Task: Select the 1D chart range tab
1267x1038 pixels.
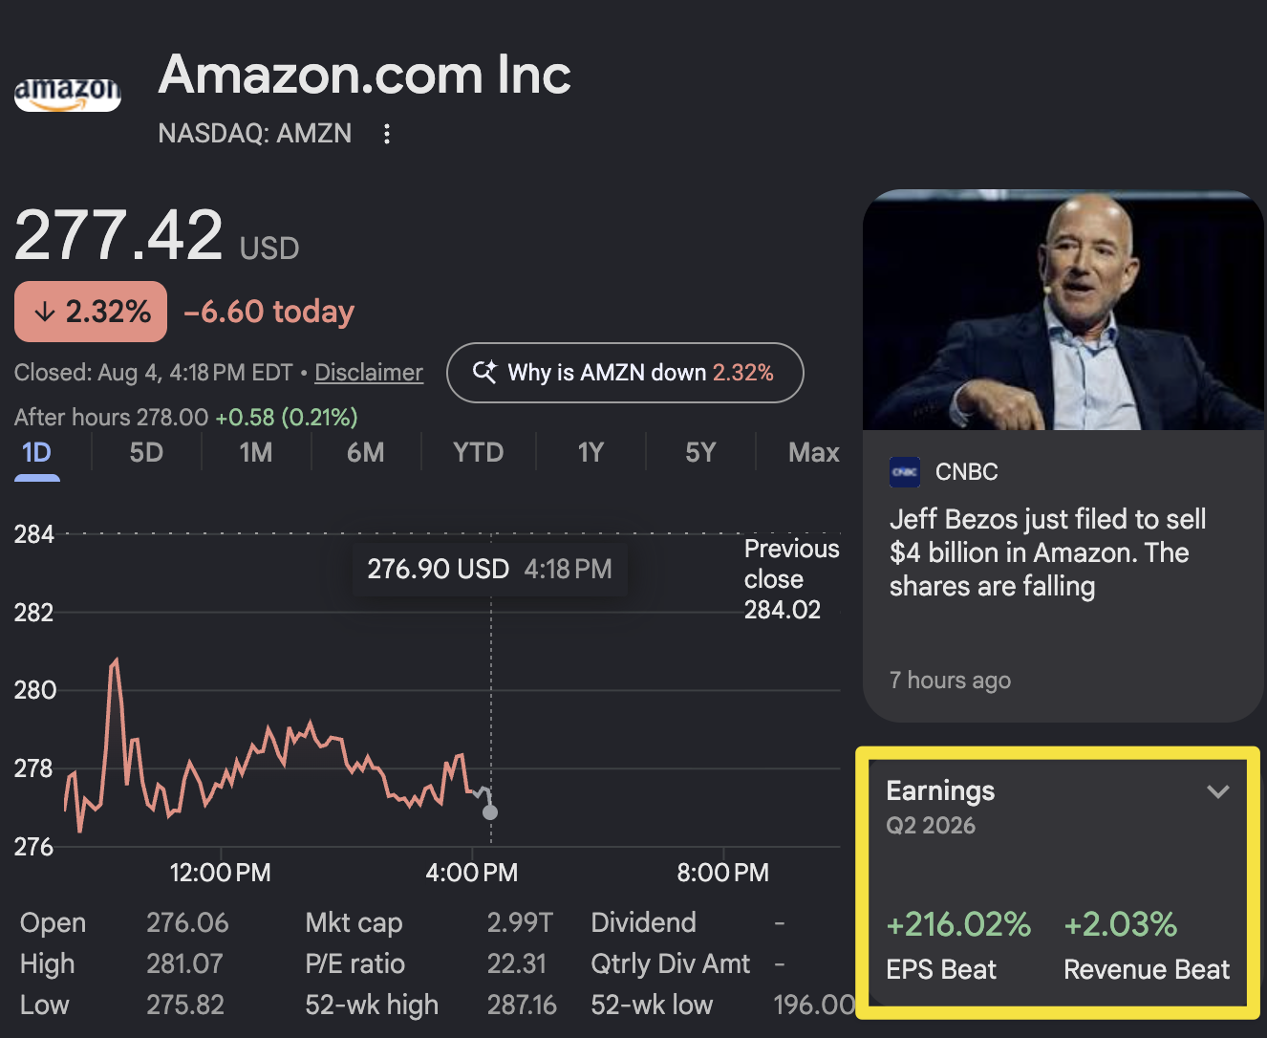Action: (x=36, y=452)
